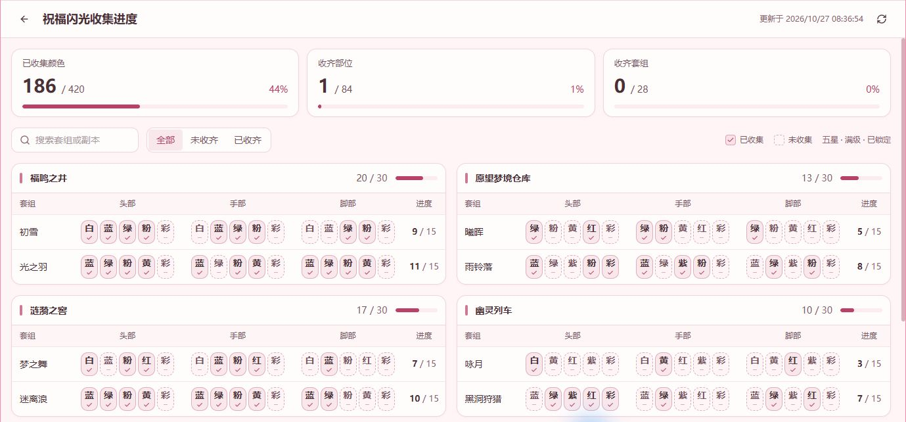Toggle 曦晖 头部 红 color chip
906x422 pixels.
(x=591, y=232)
